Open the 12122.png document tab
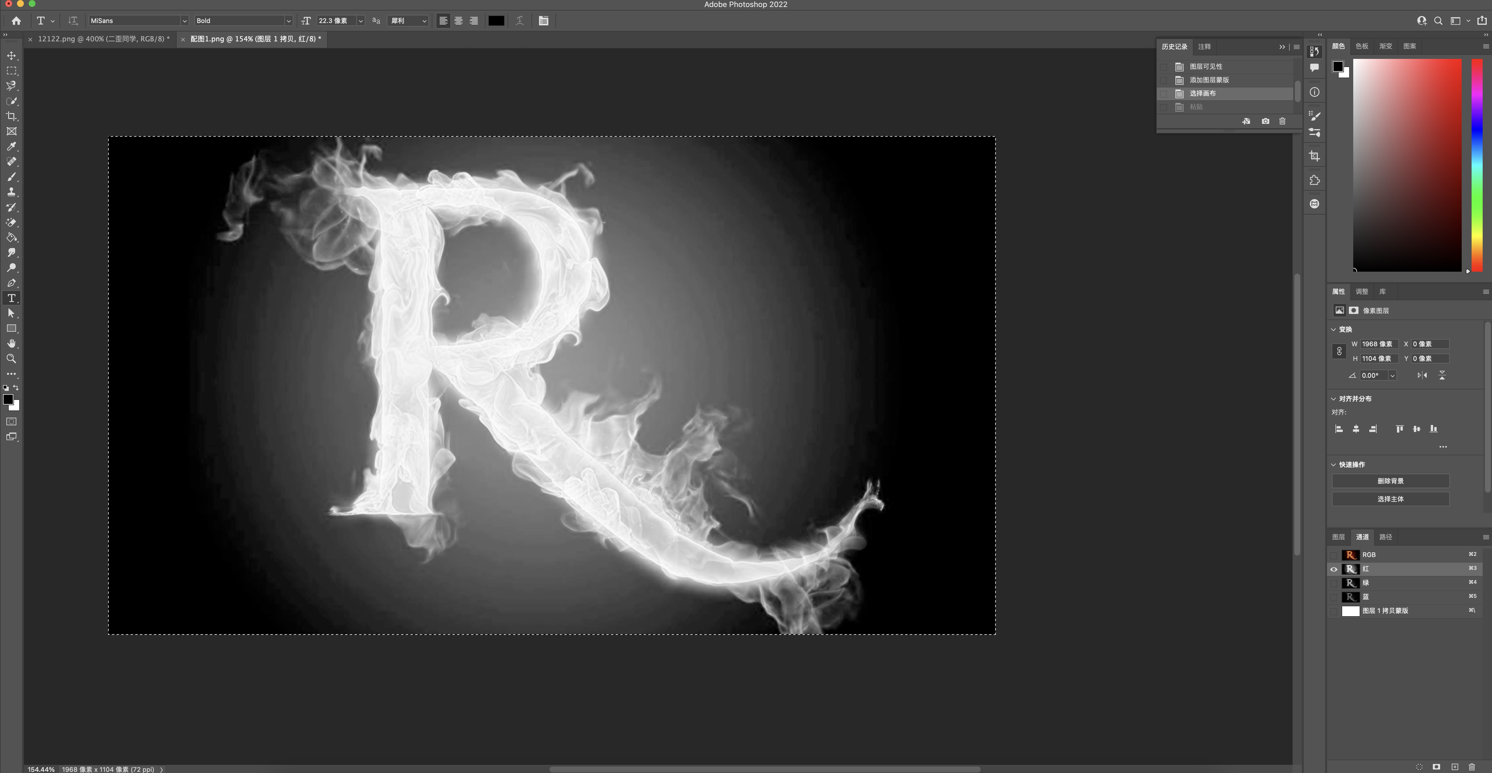 (103, 39)
